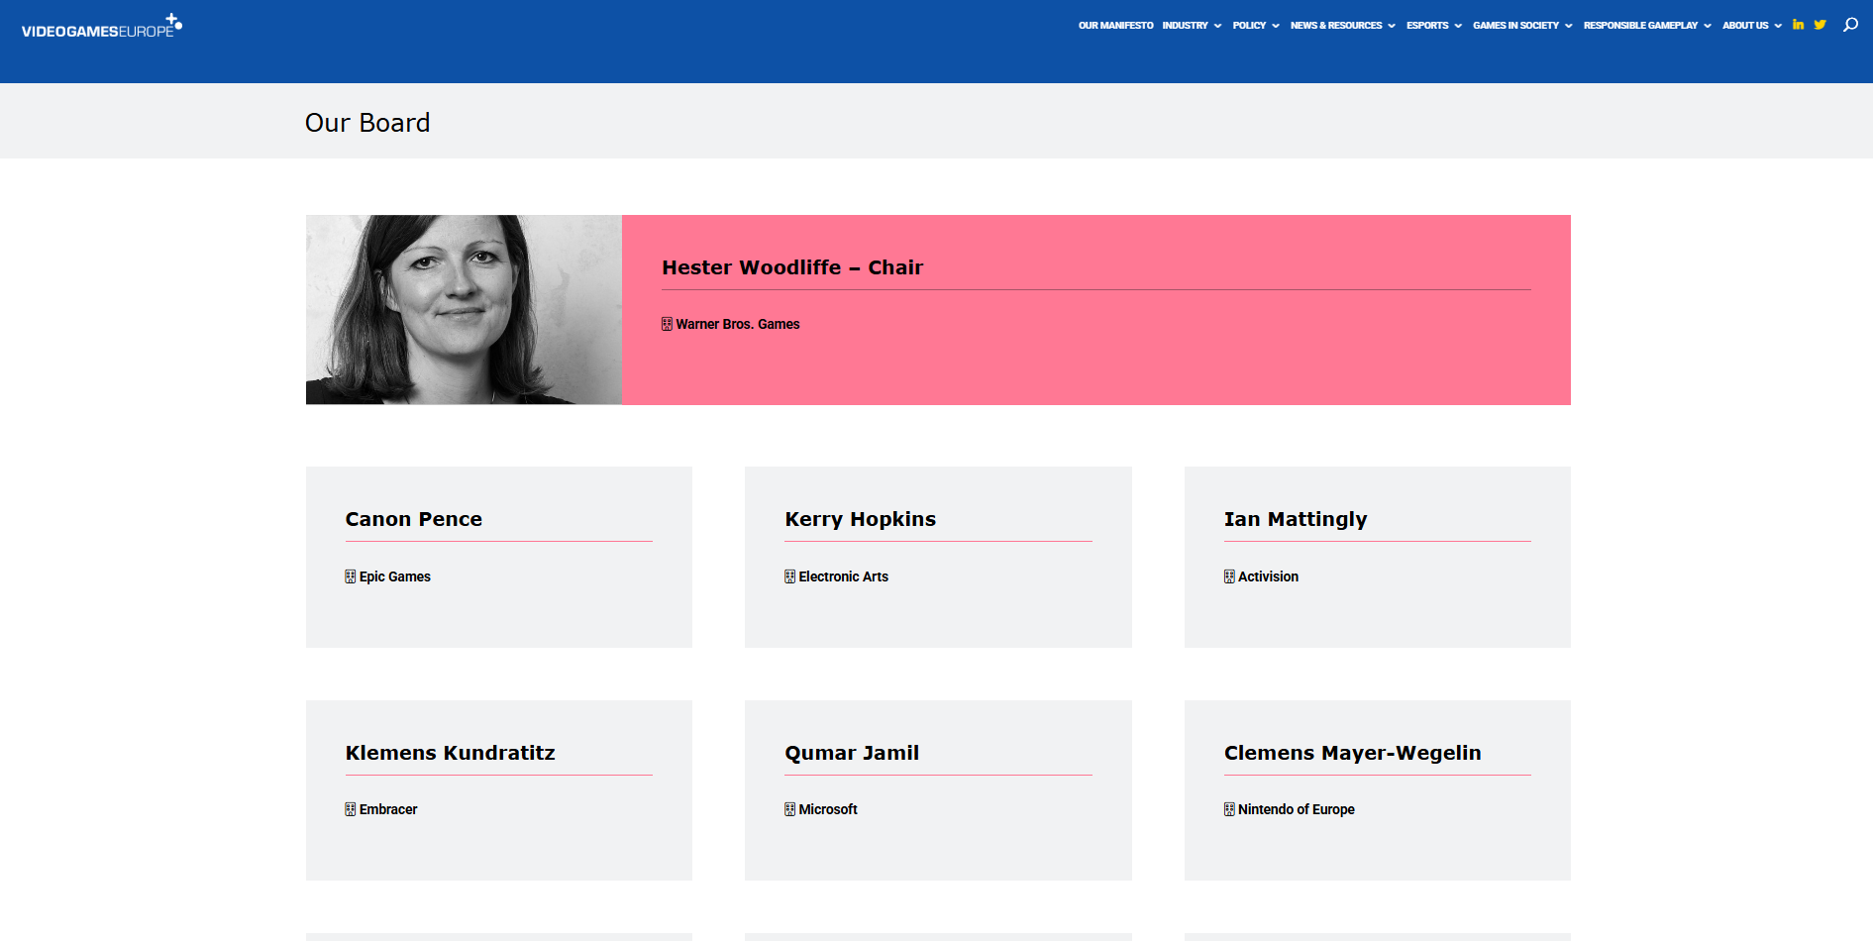Click the building icon beside Embracer

click(x=350, y=809)
